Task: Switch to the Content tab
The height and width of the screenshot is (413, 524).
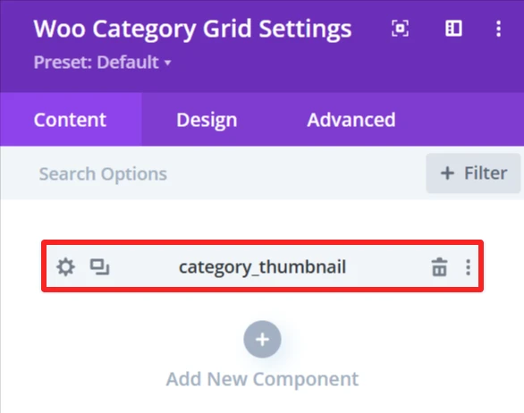Action: [70, 120]
